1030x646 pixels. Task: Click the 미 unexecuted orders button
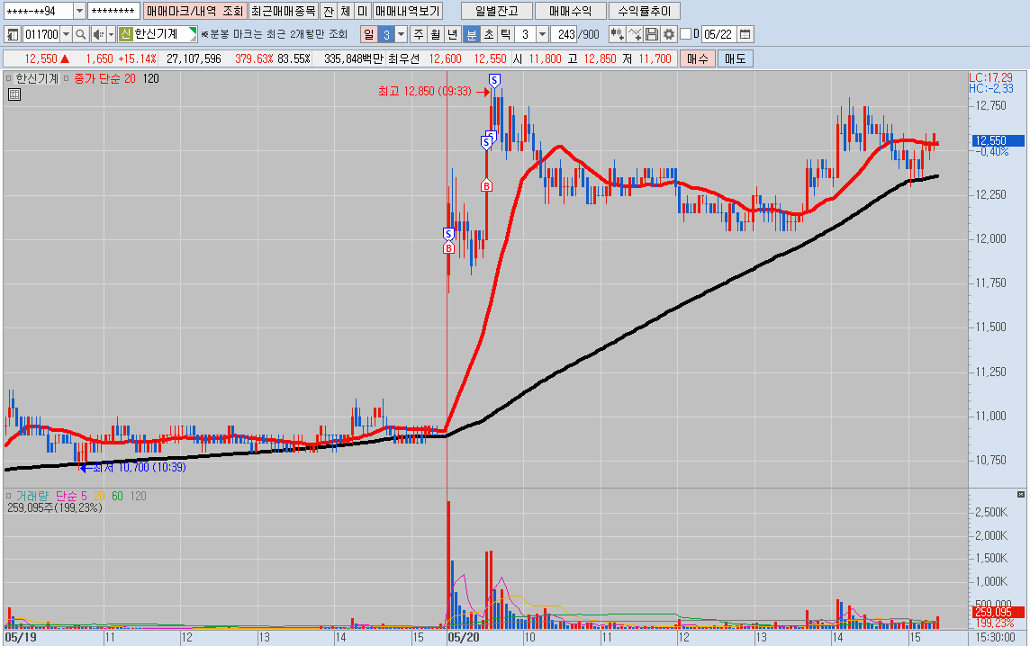tap(363, 11)
